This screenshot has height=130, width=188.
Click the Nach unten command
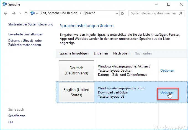[x=143, y=53]
